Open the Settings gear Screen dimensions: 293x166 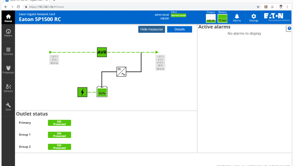tap(254, 18)
